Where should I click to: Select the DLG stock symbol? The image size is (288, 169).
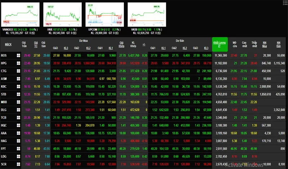(4, 110)
